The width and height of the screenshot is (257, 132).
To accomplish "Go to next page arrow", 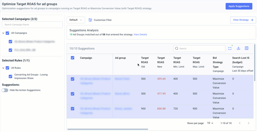I will pos(249,123).
